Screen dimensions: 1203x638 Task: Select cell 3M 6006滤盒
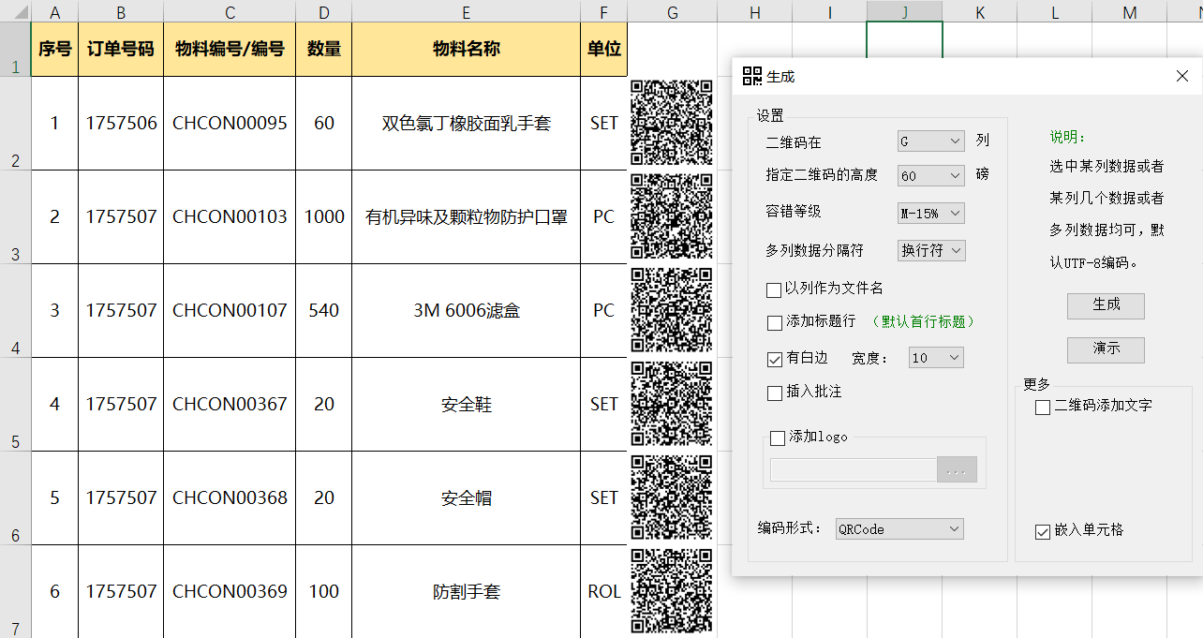tap(466, 311)
